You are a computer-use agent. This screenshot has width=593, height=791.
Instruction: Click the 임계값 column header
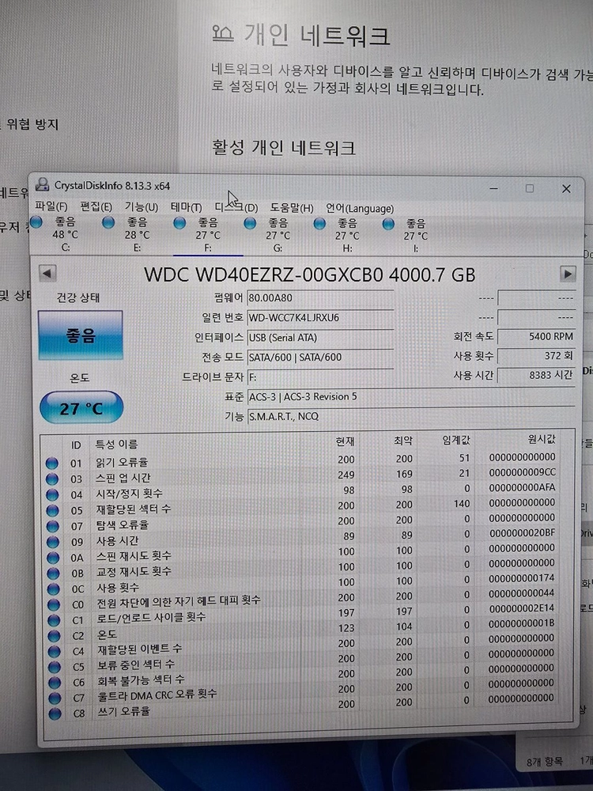456,440
